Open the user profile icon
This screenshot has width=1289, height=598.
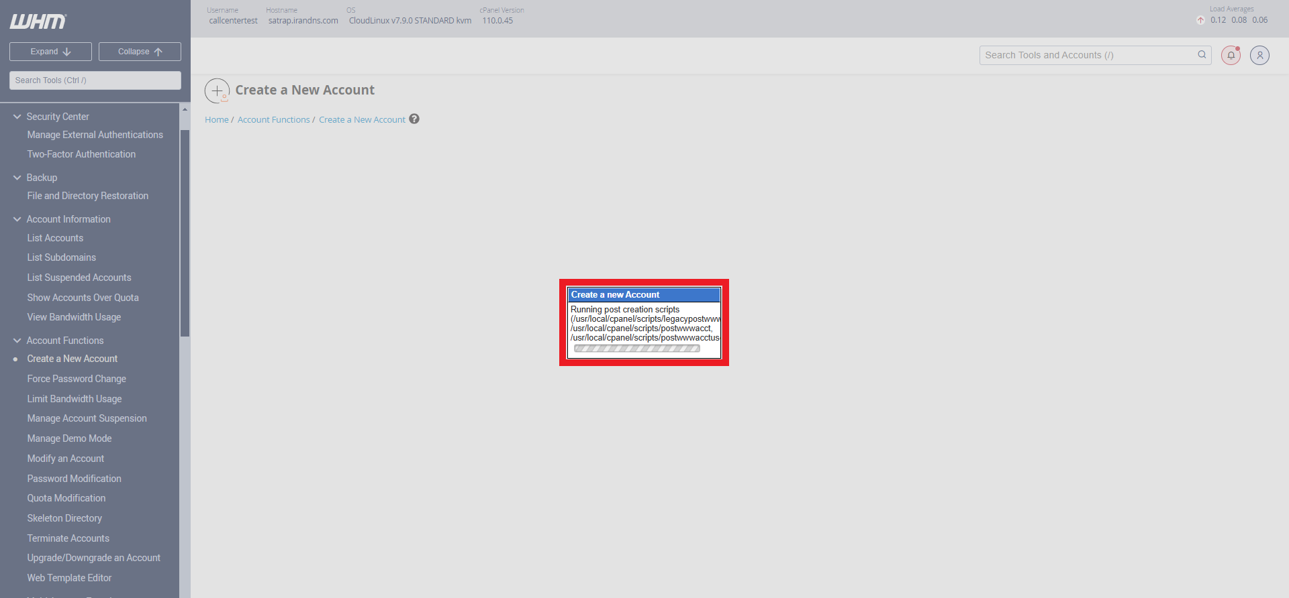[1259, 56]
